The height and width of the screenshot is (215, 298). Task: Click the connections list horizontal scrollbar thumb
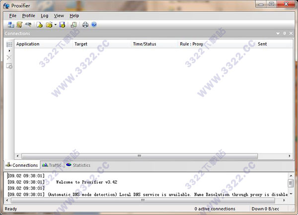click(140, 156)
